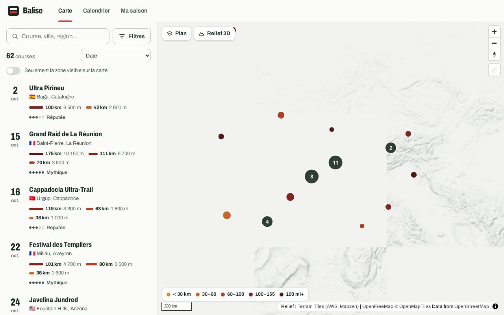Viewport: 504px width, 315px height.
Task: Toggle the map attribution info icon
Action: pyautogui.click(x=495, y=306)
